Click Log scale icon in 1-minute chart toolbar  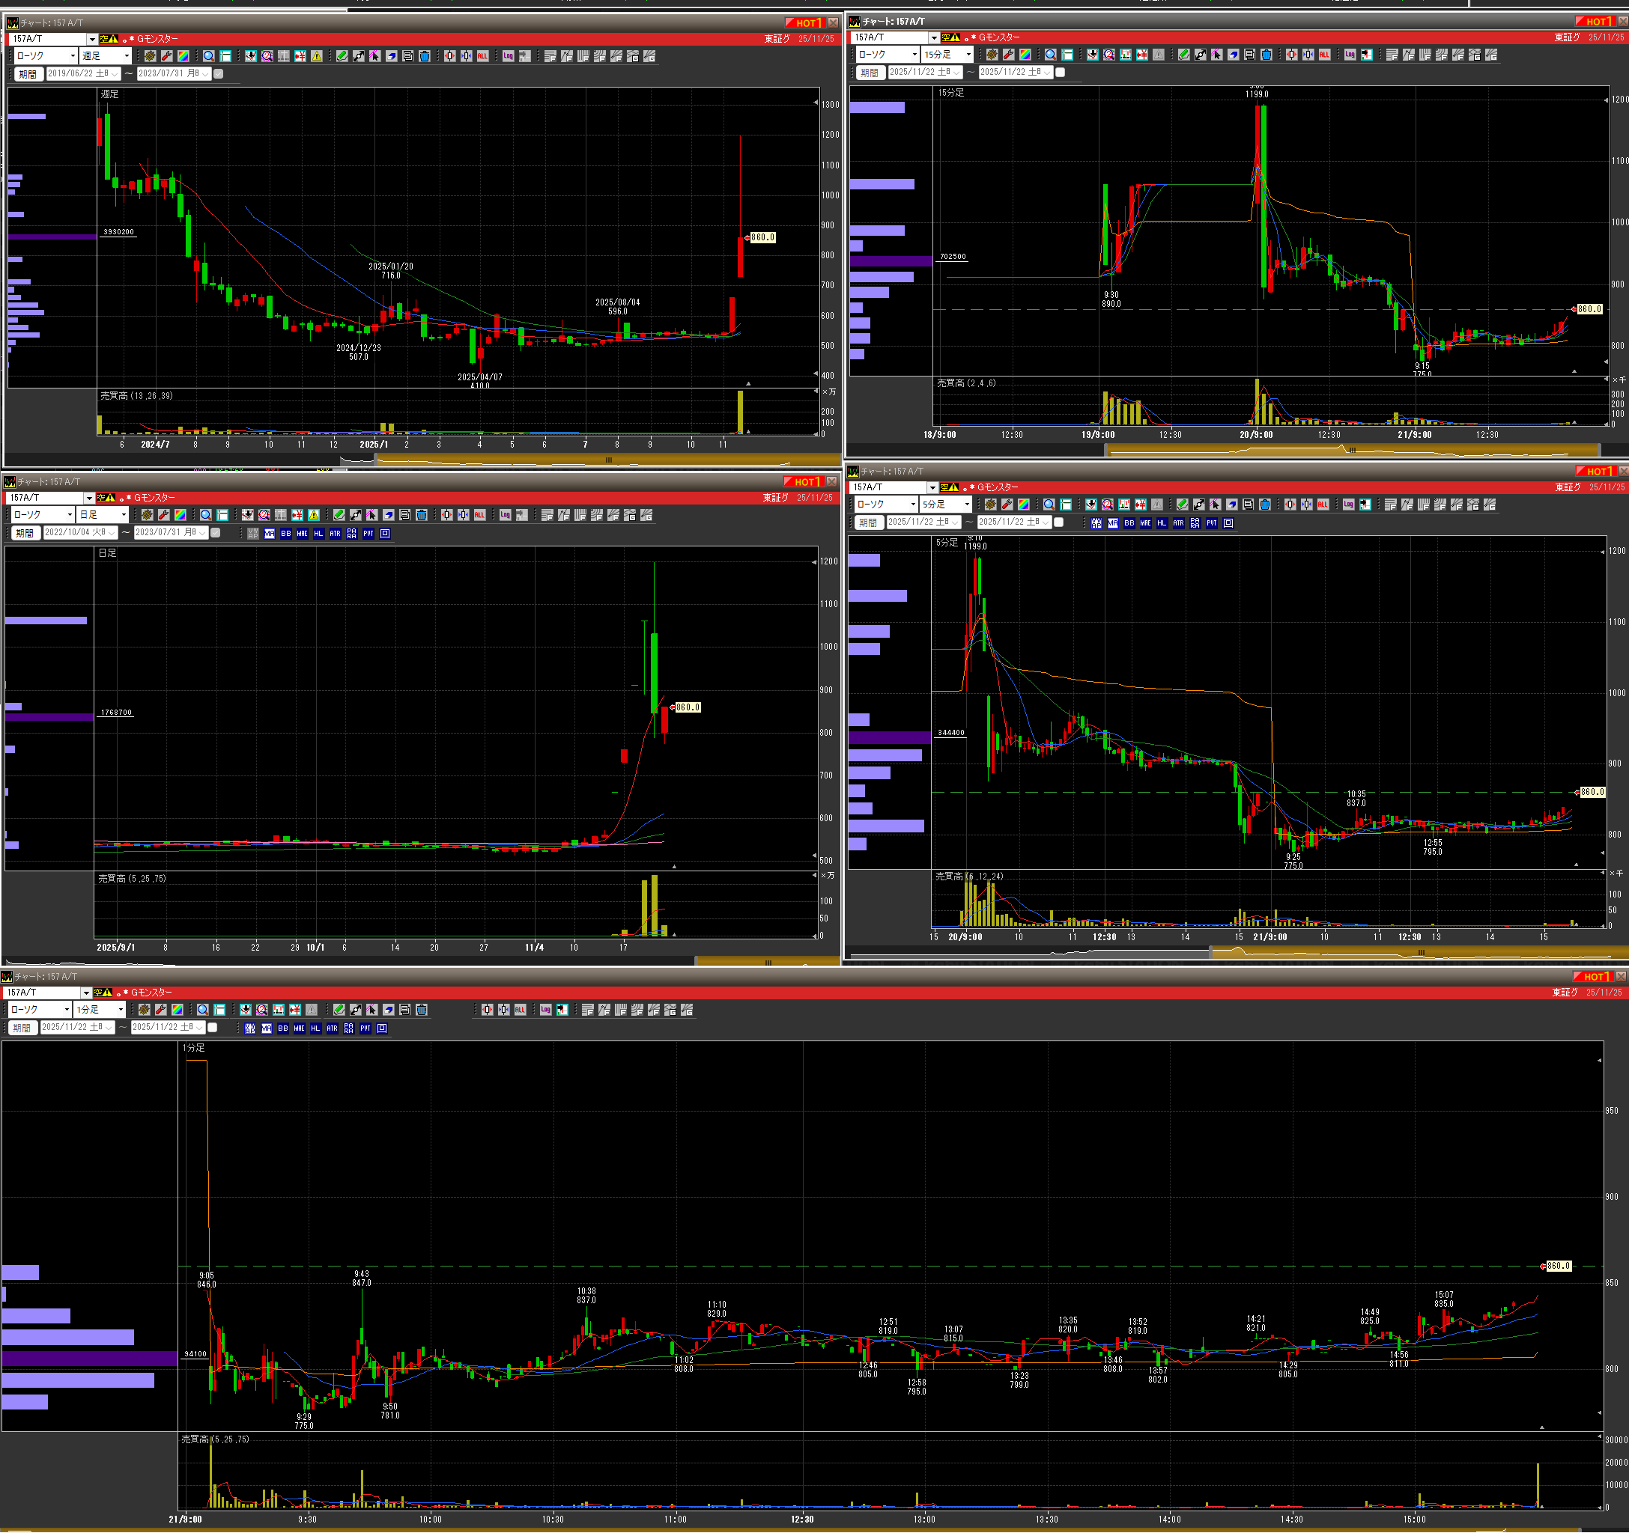[546, 1010]
